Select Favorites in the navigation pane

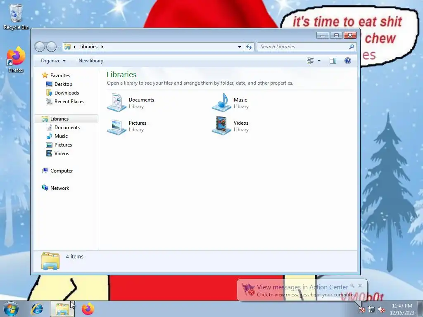(x=60, y=76)
